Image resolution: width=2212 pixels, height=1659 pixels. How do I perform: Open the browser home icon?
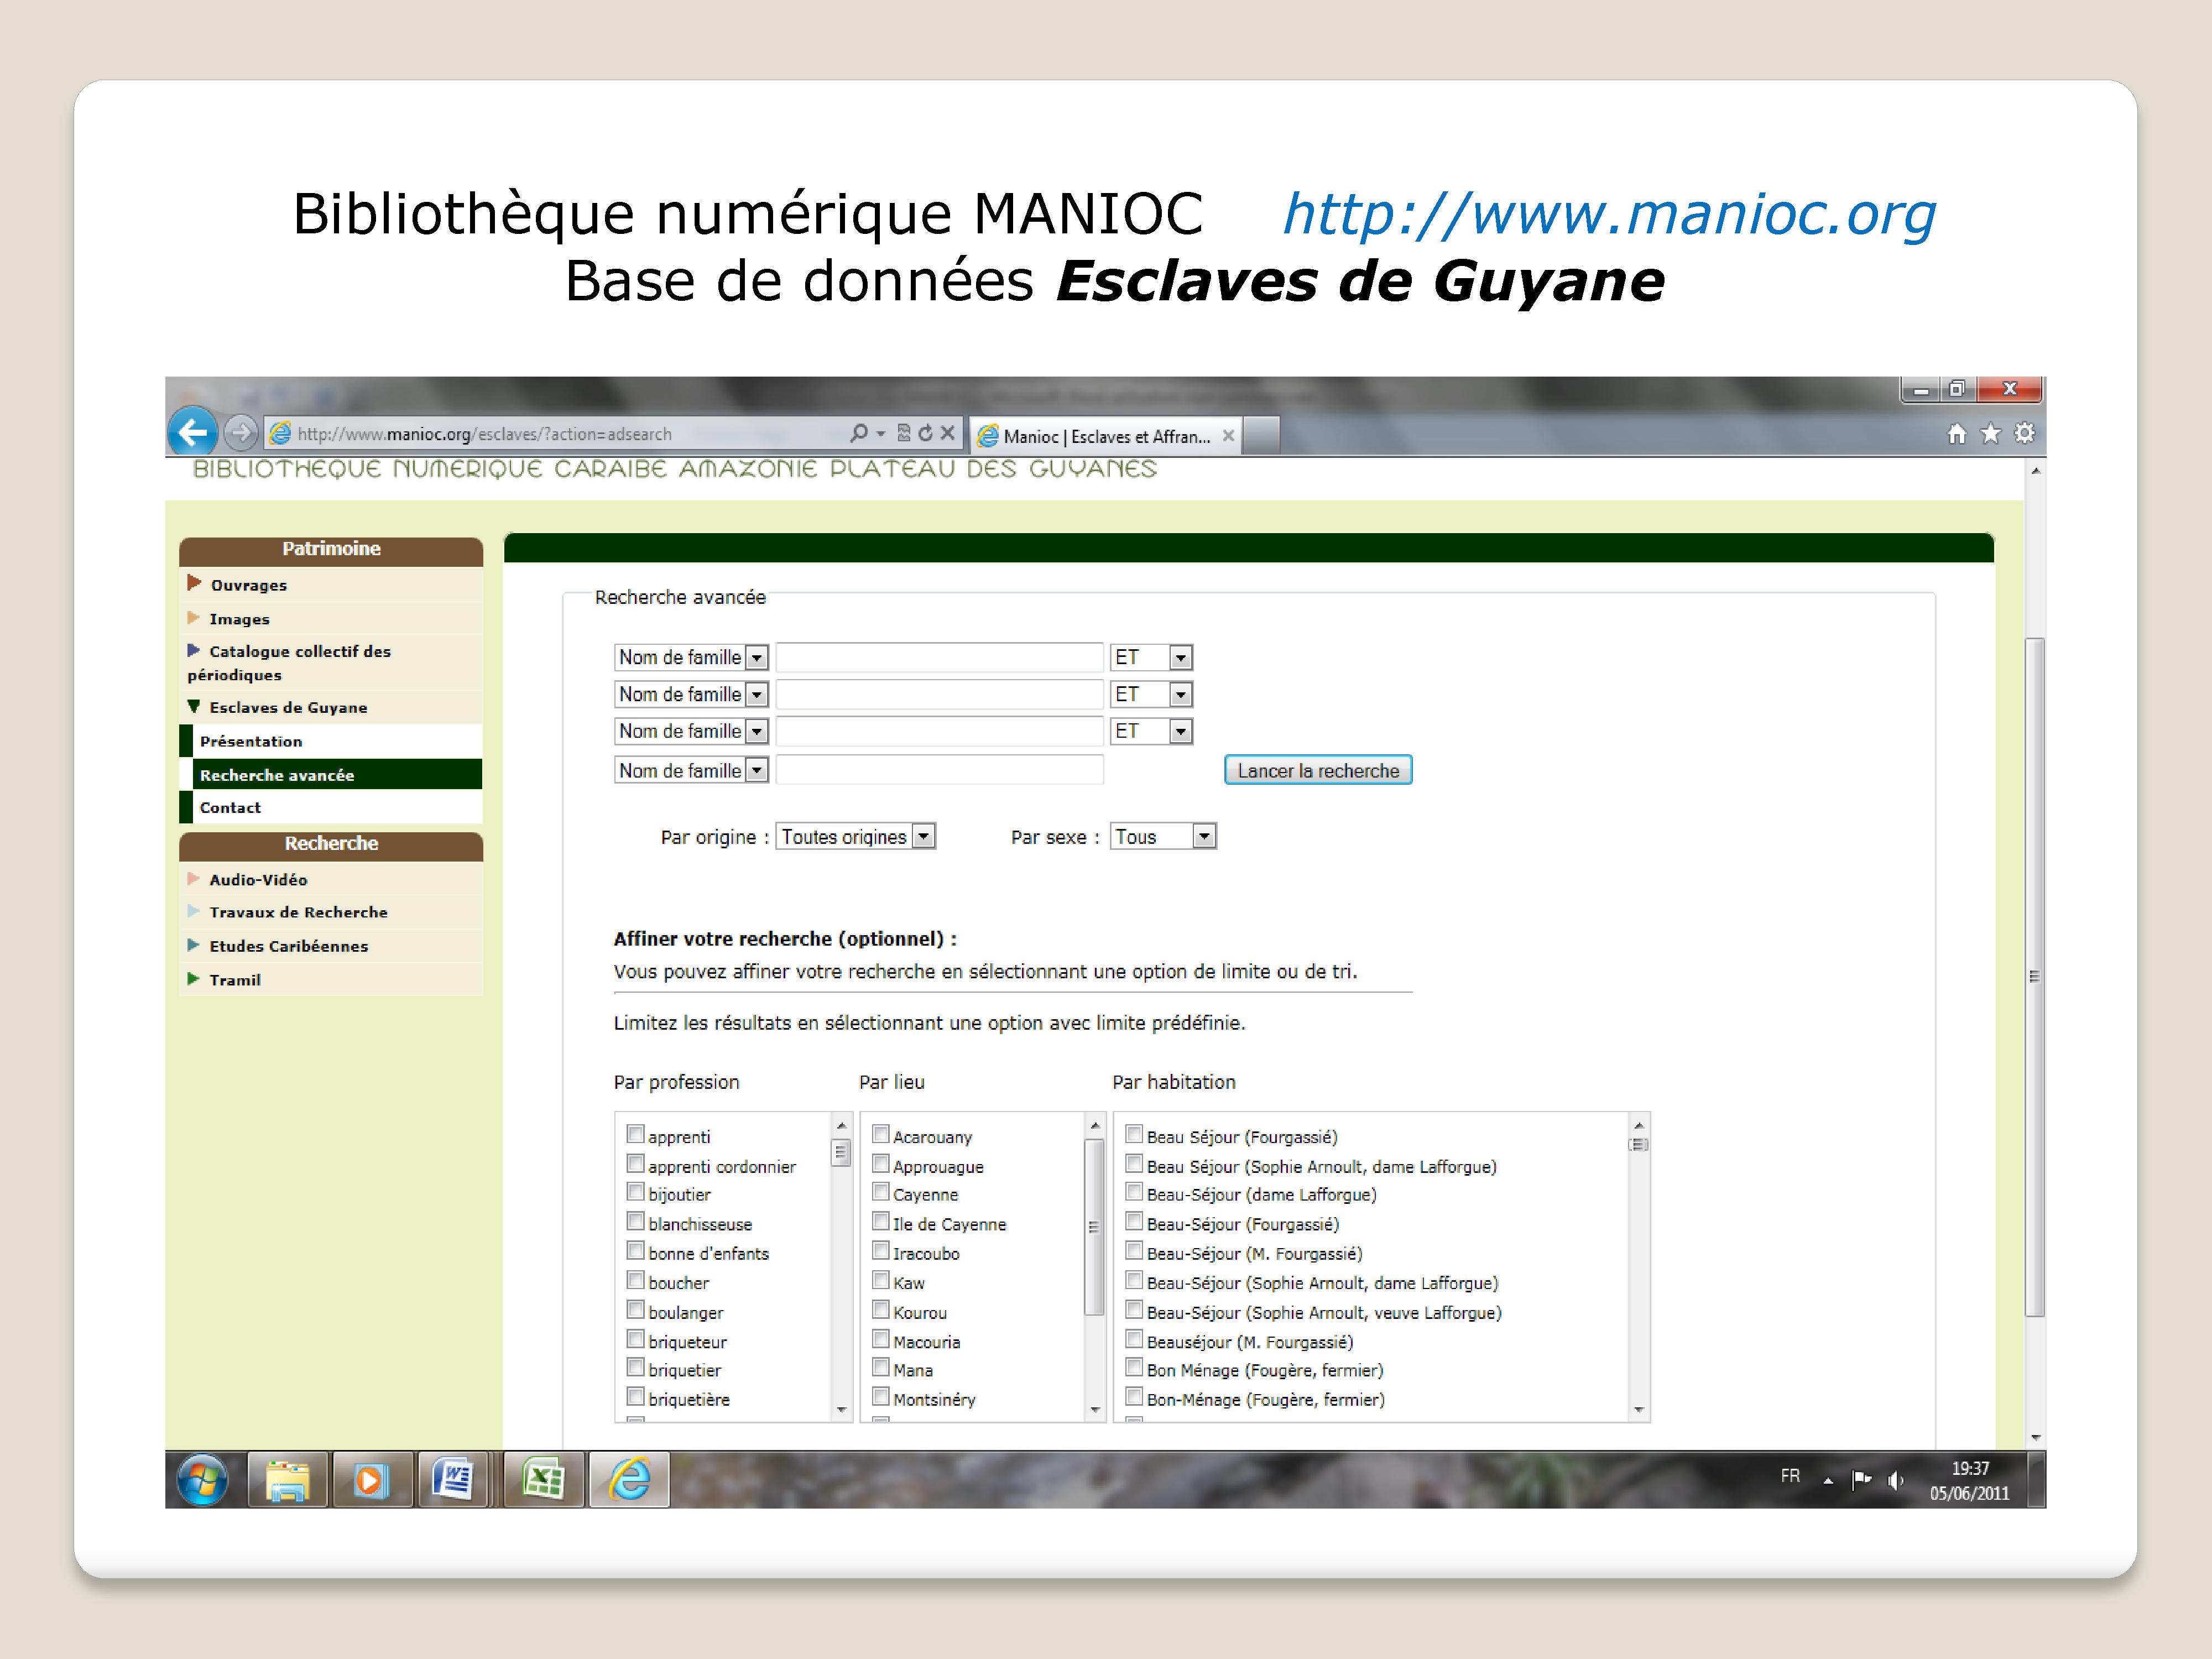(x=1957, y=434)
